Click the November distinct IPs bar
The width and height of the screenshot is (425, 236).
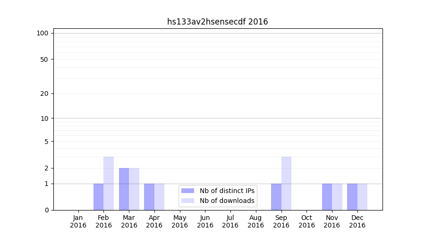point(327,197)
